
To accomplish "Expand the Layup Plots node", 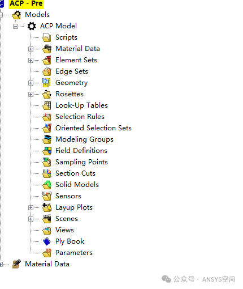I will pyautogui.click(x=31, y=207).
